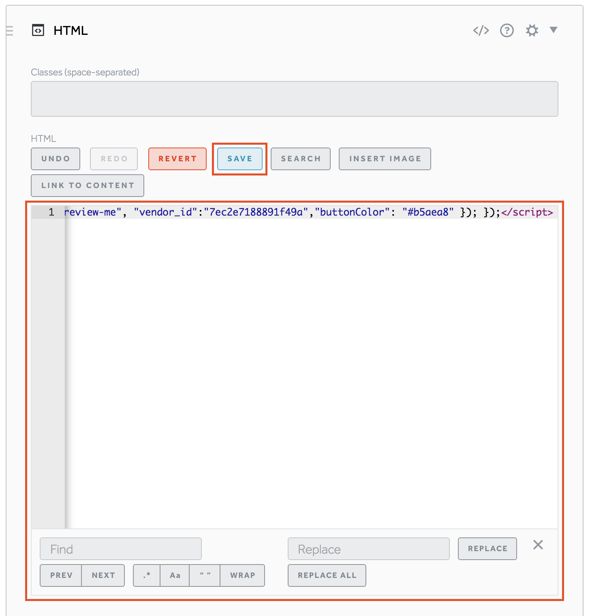
Task: Grab the drag handle at left edge
Action: tap(10, 31)
